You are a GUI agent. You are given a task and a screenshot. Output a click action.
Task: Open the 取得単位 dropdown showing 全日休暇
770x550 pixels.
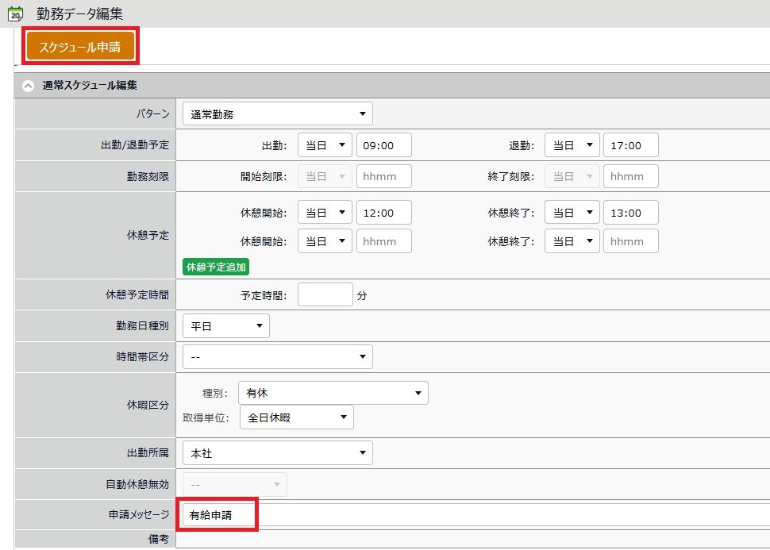point(296,417)
